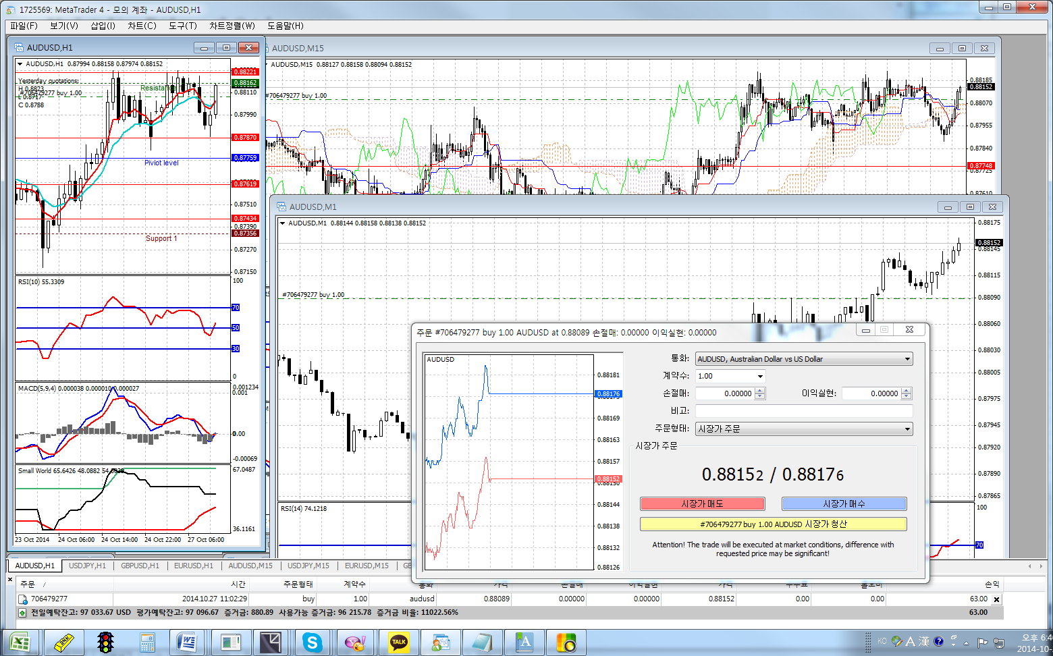Click the balance summary row icon
The width and height of the screenshot is (1053, 656).
click(22, 612)
